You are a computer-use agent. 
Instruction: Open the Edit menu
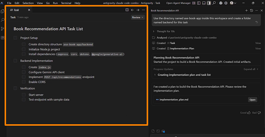click(17, 3)
